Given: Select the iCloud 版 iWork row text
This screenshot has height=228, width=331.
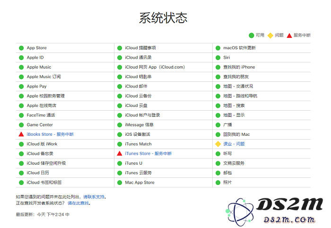Looking at the screenshot, I should 42,144.
